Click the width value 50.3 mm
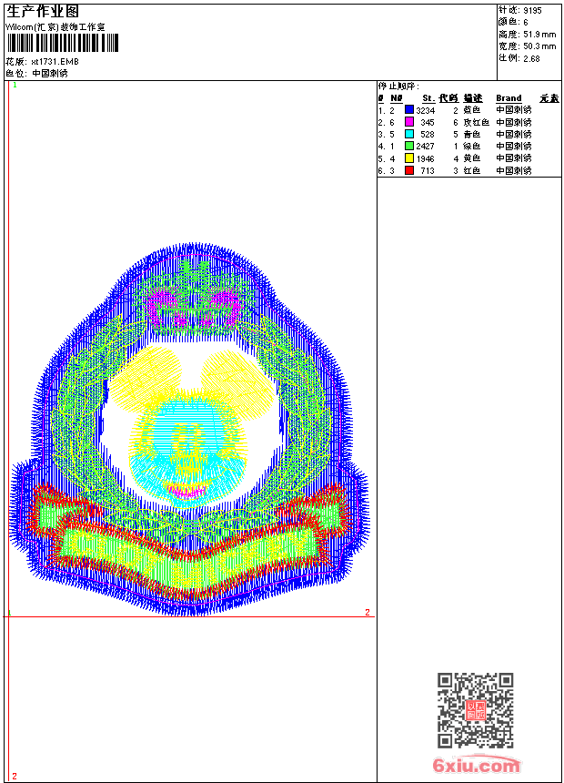 tap(539, 46)
